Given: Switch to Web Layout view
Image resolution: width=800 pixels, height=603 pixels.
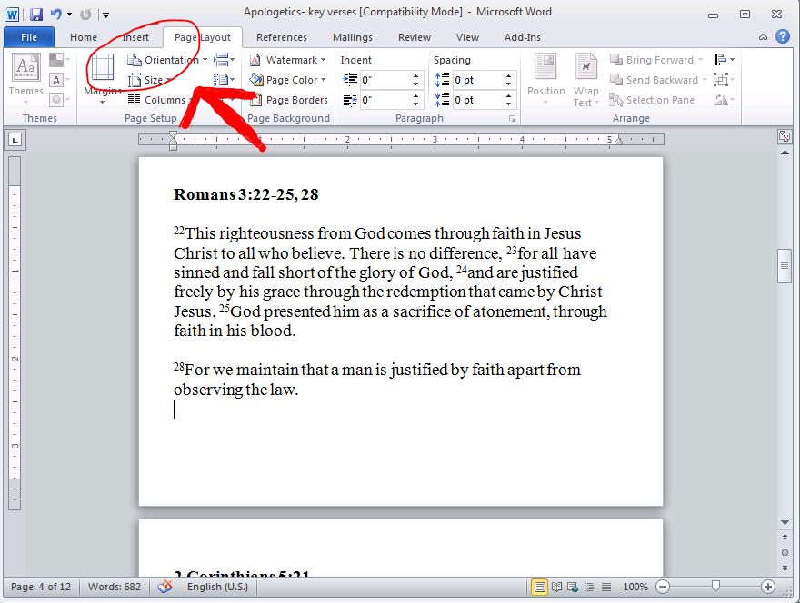Looking at the screenshot, I should [574, 587].
